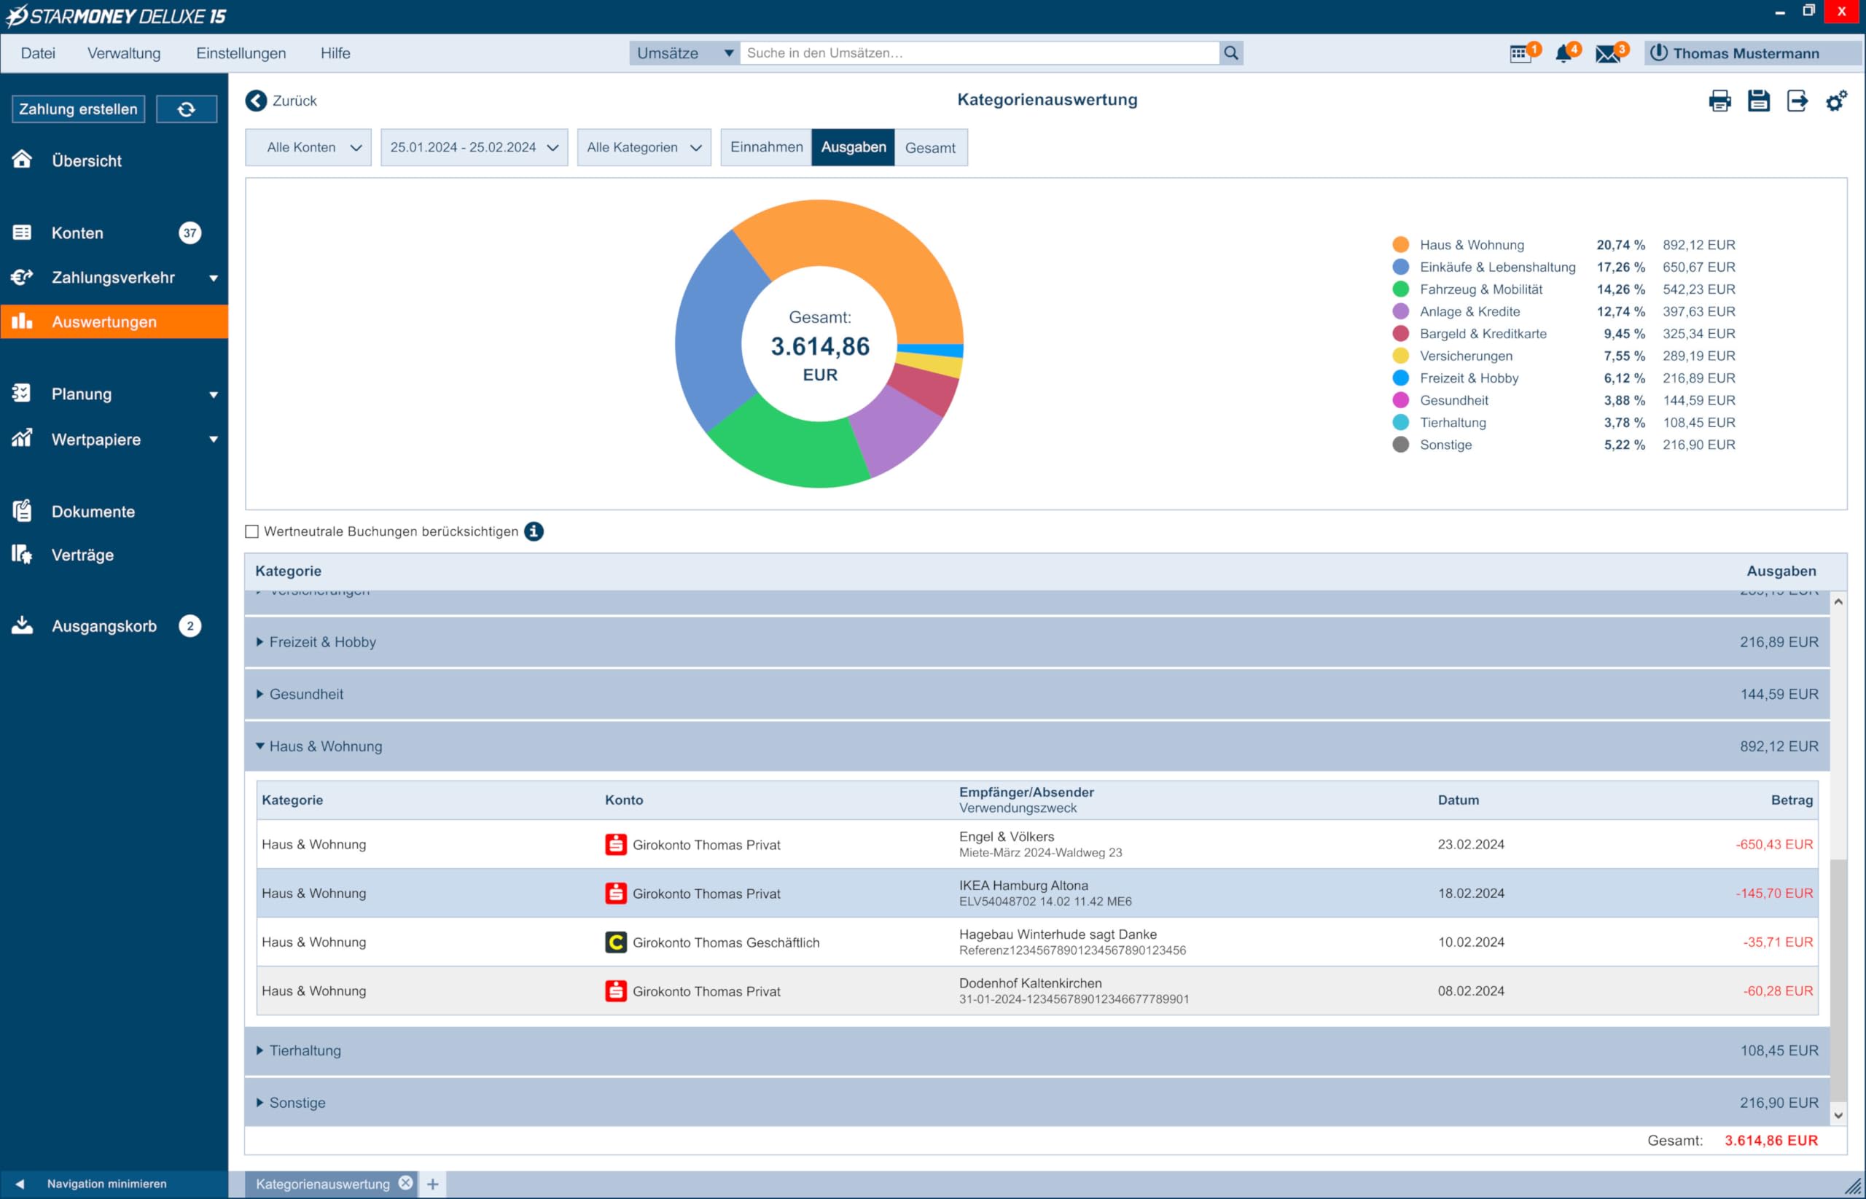1866x1199 pixels.
Task: Click the export arrow icon
Action: 1797,101
